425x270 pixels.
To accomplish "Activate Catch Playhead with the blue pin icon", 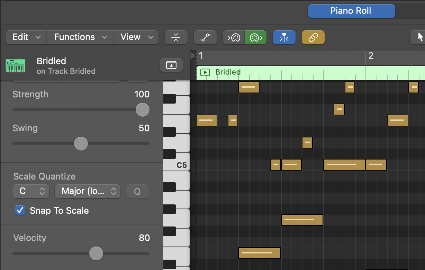I will (x=284, y=37).
